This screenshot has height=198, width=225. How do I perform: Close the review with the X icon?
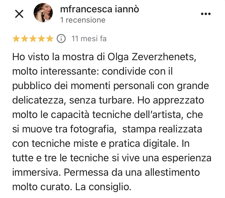click(x=19, y=14)
